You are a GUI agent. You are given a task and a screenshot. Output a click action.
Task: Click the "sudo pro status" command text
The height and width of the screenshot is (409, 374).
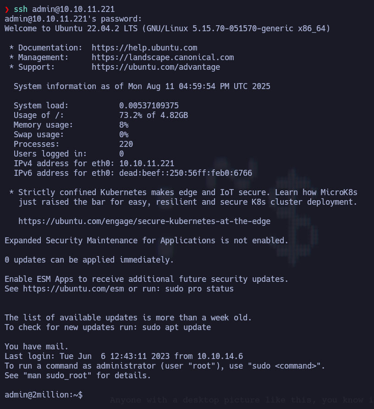[199, 289]
